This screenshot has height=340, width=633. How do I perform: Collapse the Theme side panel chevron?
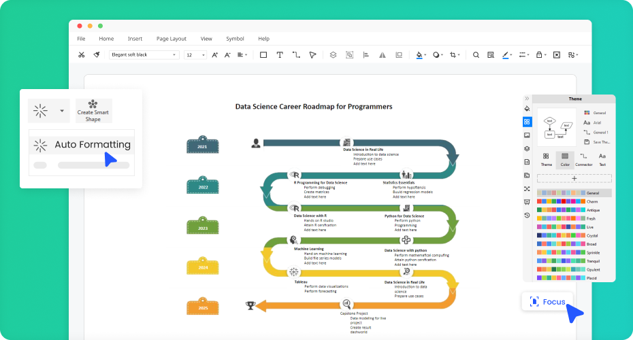[x=527, y=99]
